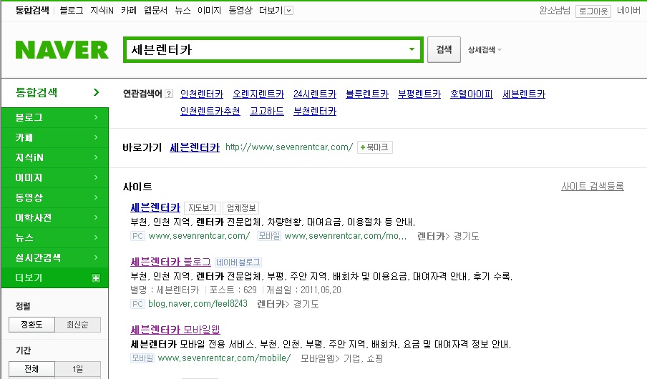Click related search 오렌지렌트카

coord(258,94)
